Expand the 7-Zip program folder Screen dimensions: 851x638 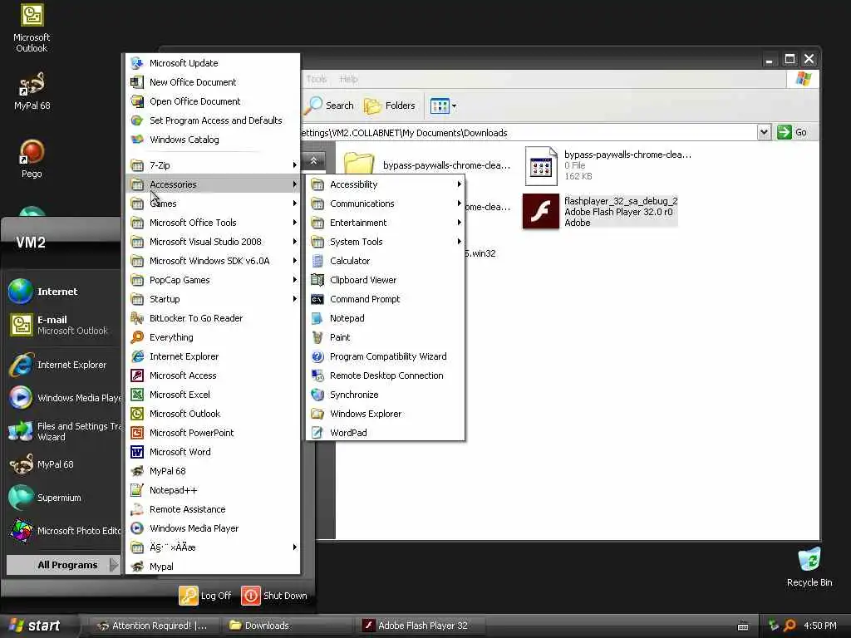[x=213, y=165]
